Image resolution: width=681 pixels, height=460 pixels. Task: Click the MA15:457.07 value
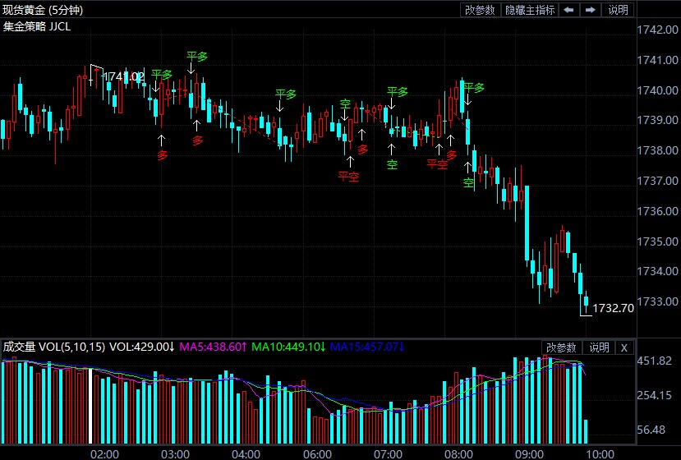click(x=367, y=347)
